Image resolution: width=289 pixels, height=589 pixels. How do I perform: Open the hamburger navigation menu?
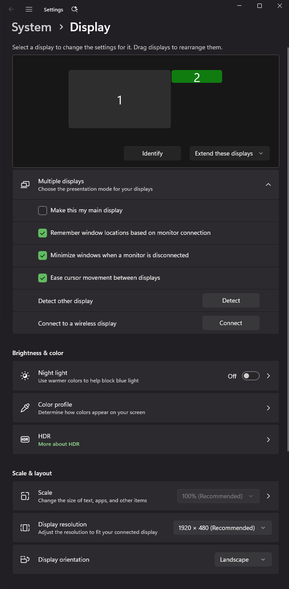(x=29, y=9)
